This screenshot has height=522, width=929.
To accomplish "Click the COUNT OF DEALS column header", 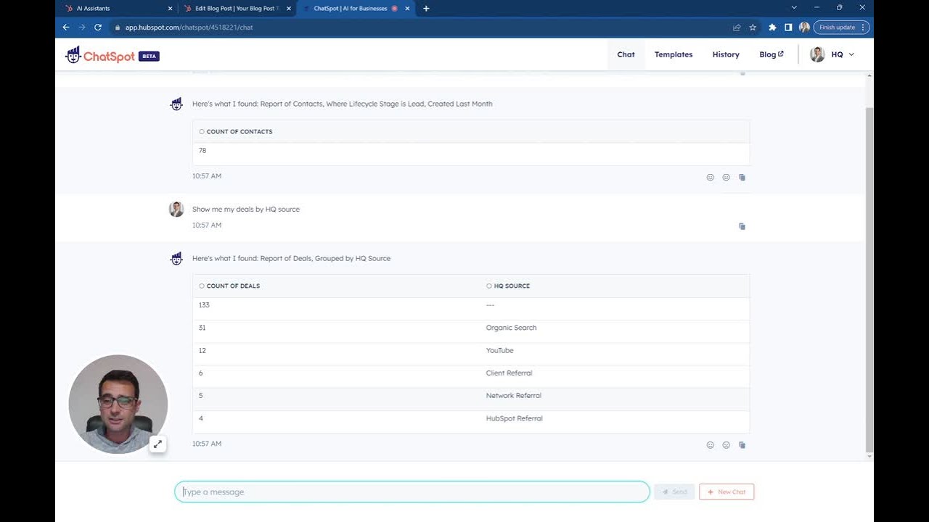I will pyautogui.click(x=233, y=286).
